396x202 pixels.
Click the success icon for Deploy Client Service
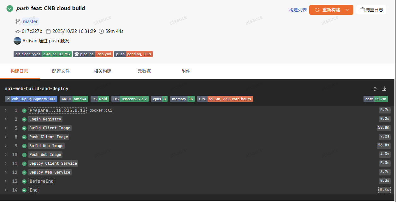tap(24, 164)
